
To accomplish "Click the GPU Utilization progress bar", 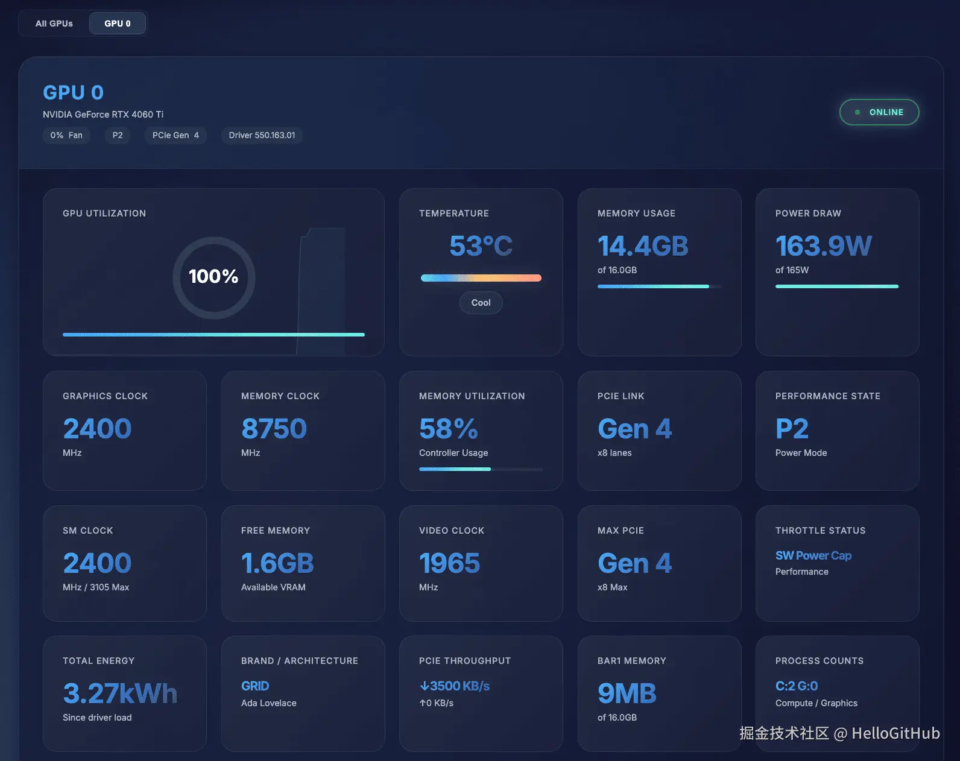I will point(213,335).
